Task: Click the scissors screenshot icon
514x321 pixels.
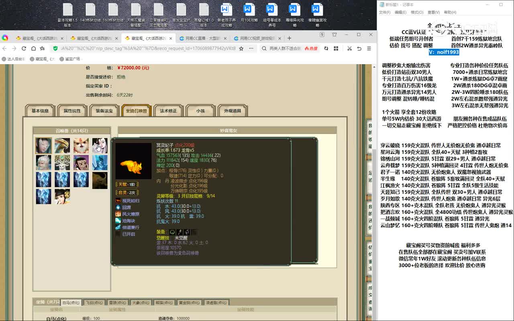Action: (x=349, y=49)
